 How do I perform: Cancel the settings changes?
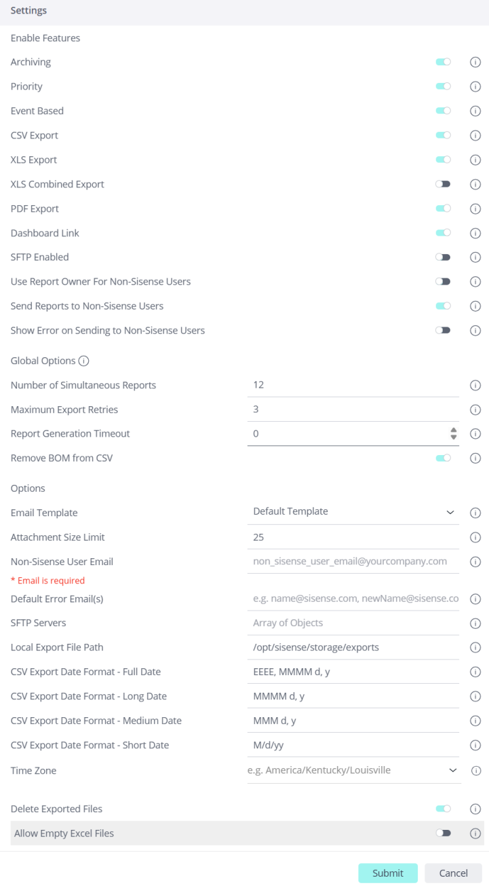point(453,873)
